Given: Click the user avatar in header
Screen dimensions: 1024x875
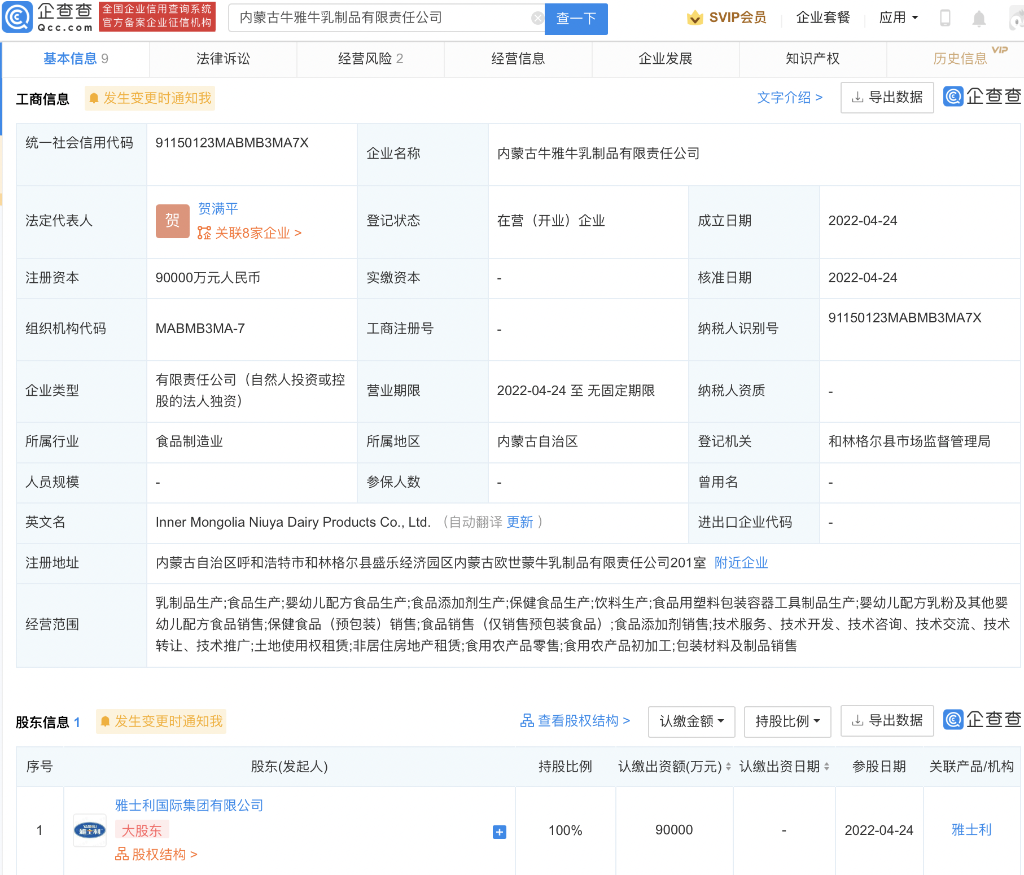Looking at the screenshot, I should tap(1017, 19).
